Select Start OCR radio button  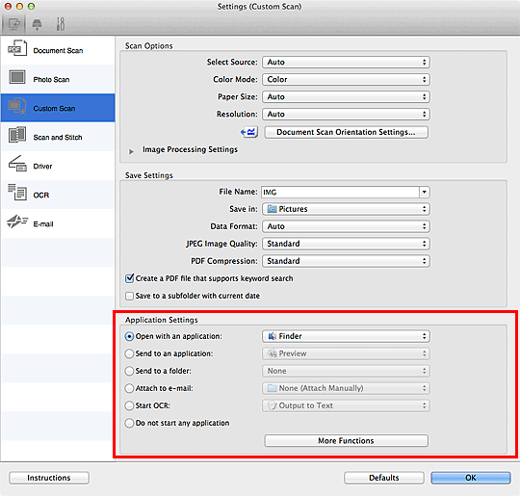coord(129,405)
